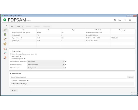Show help for Overwrite if already exists
The height and width of the screenshot is (110, 138).
[28, 81]
